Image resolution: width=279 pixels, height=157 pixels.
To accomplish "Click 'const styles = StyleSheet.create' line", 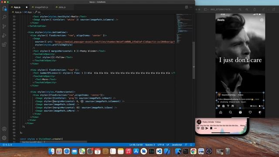I will point(41,139).
